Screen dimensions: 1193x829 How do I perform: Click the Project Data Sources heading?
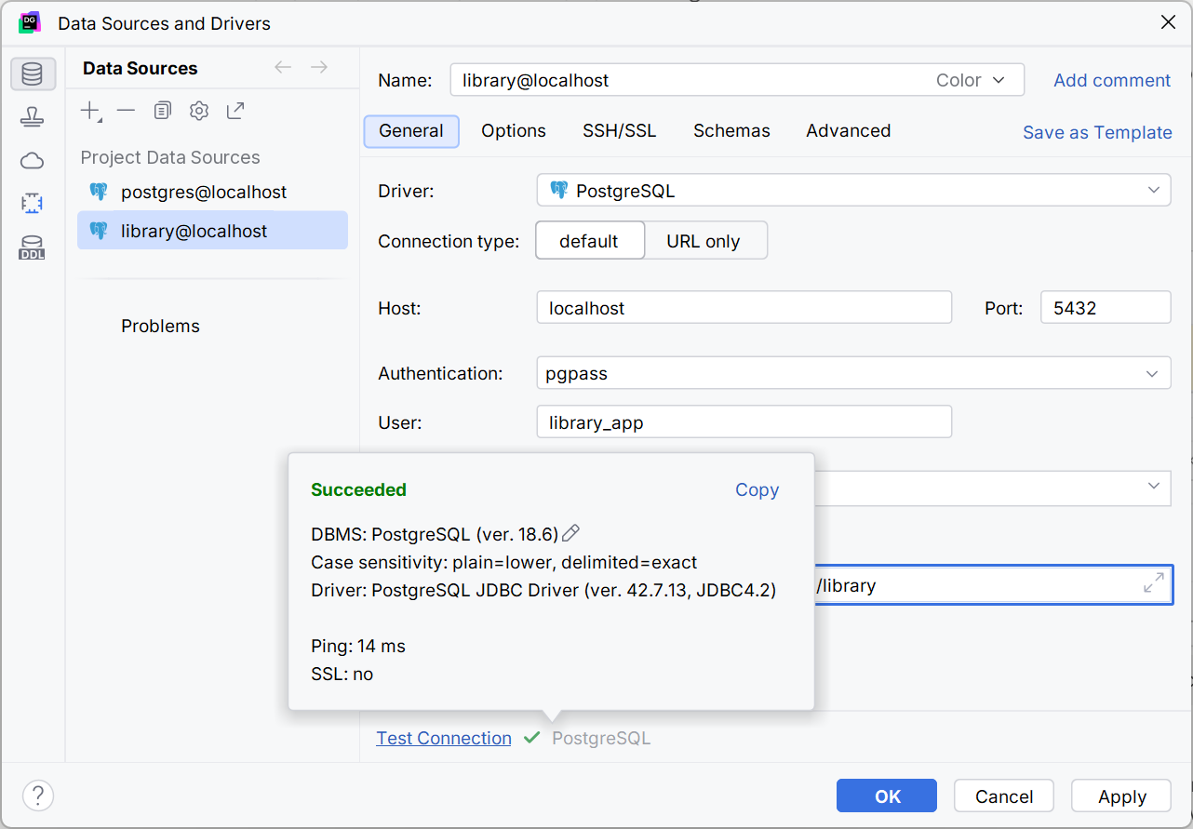[170, 157]
